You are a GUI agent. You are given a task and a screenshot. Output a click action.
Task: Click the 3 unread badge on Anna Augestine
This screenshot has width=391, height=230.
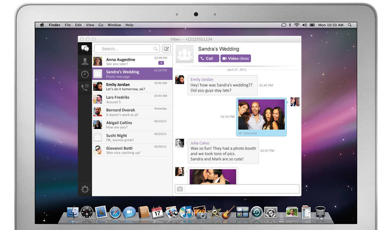161,63
